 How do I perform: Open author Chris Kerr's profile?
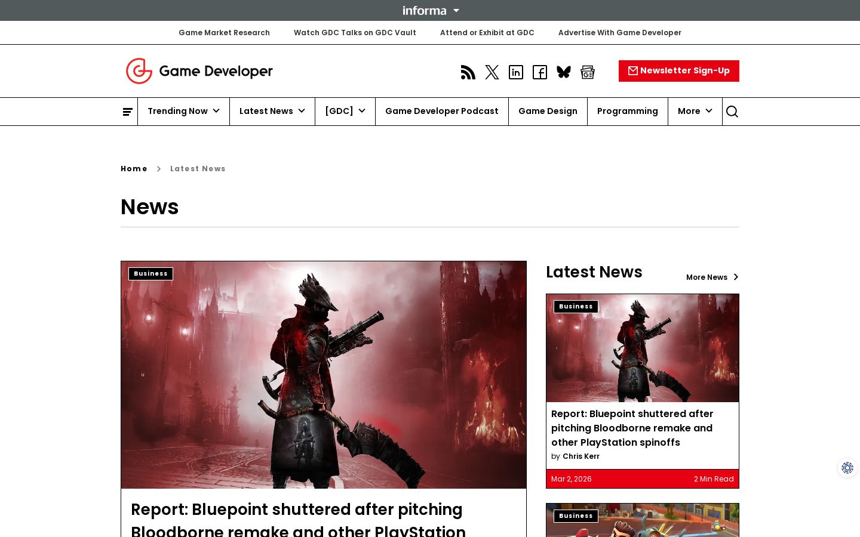coord(581,456)
